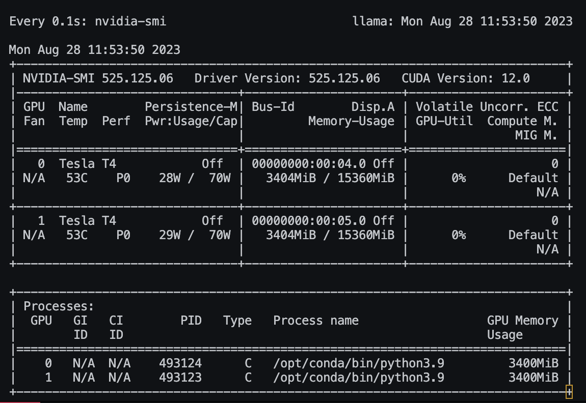Screen dimensions: 586x403
Task: Click the terminal cursor at the bottom right
Action: [x=569, y=392]
